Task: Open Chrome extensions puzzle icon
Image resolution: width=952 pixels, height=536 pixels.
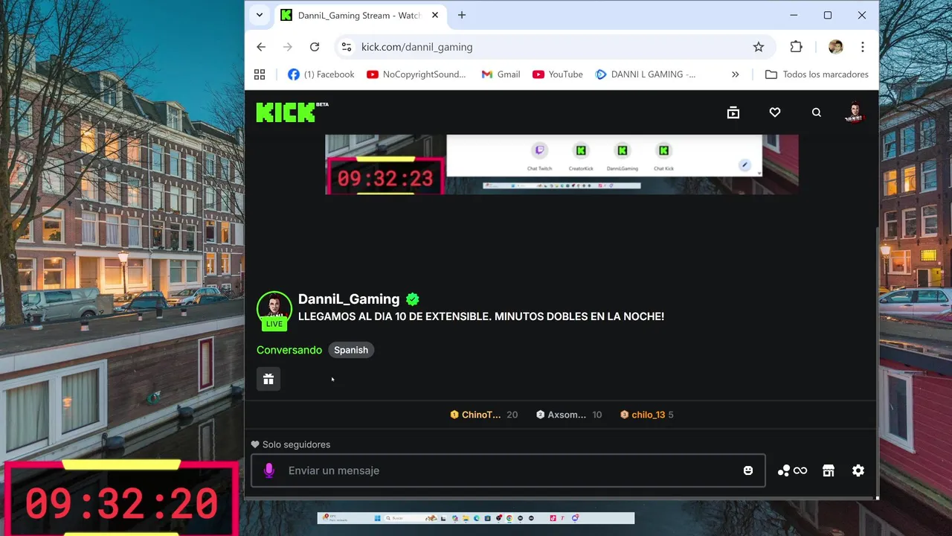Action: coord(797,47)
